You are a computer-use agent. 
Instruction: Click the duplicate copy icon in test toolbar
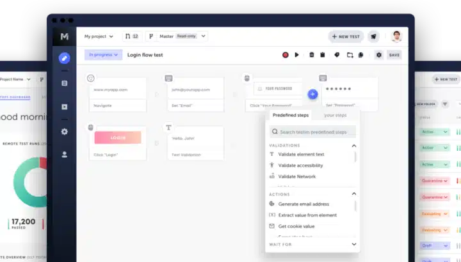click(360, 55)
